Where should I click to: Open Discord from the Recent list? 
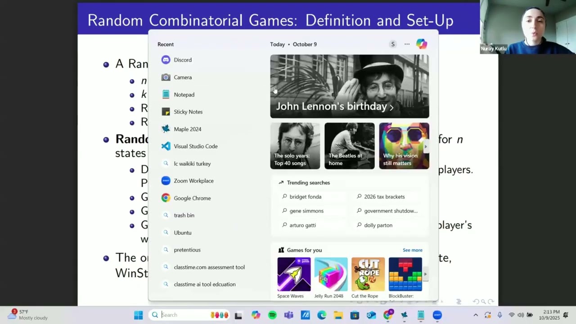[x=183, y=60]
